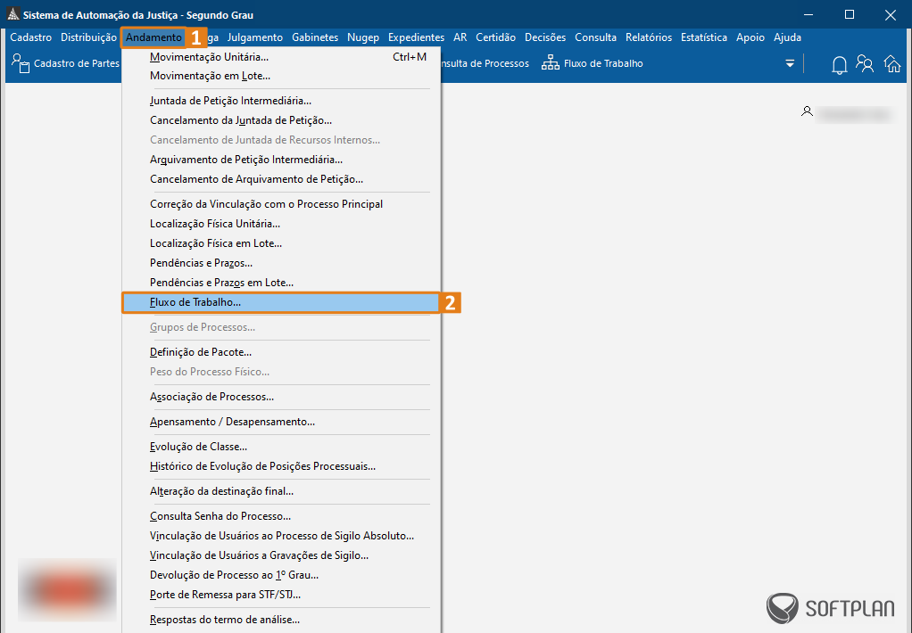
Task: Select Consulta Senha do Processo
Action: pos(281,516)
